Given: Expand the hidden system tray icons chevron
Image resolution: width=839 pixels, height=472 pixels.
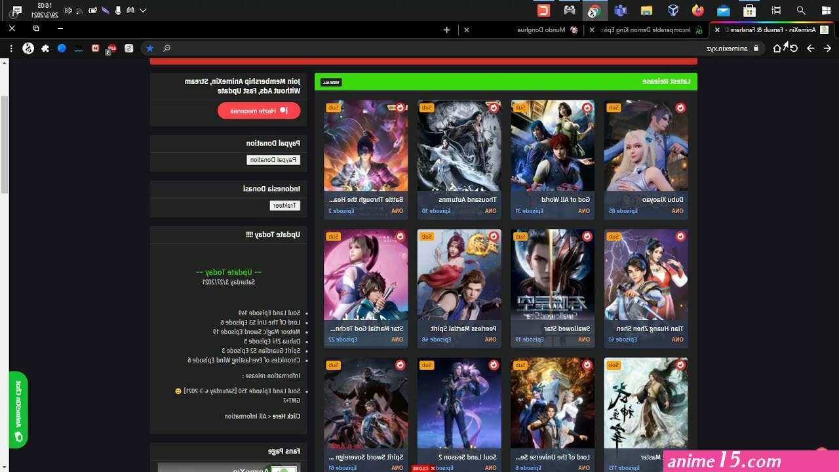Looking at the screenshot, I should click(x=143, y=10).
